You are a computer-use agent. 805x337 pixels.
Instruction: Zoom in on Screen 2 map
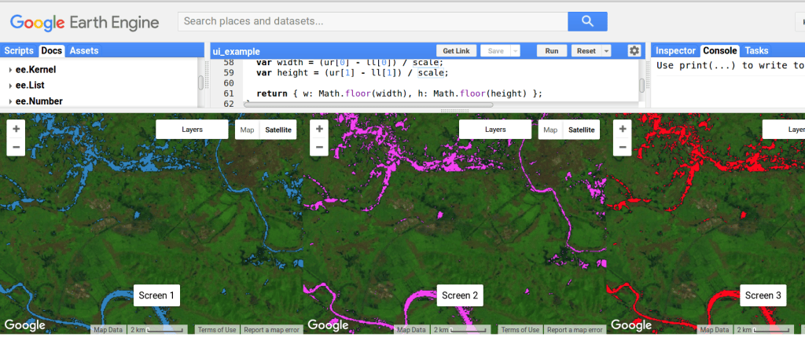pos(319,130)
